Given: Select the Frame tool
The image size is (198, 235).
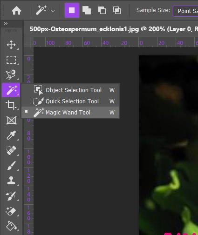Looking at the screenshot, I should click(11, 120).
